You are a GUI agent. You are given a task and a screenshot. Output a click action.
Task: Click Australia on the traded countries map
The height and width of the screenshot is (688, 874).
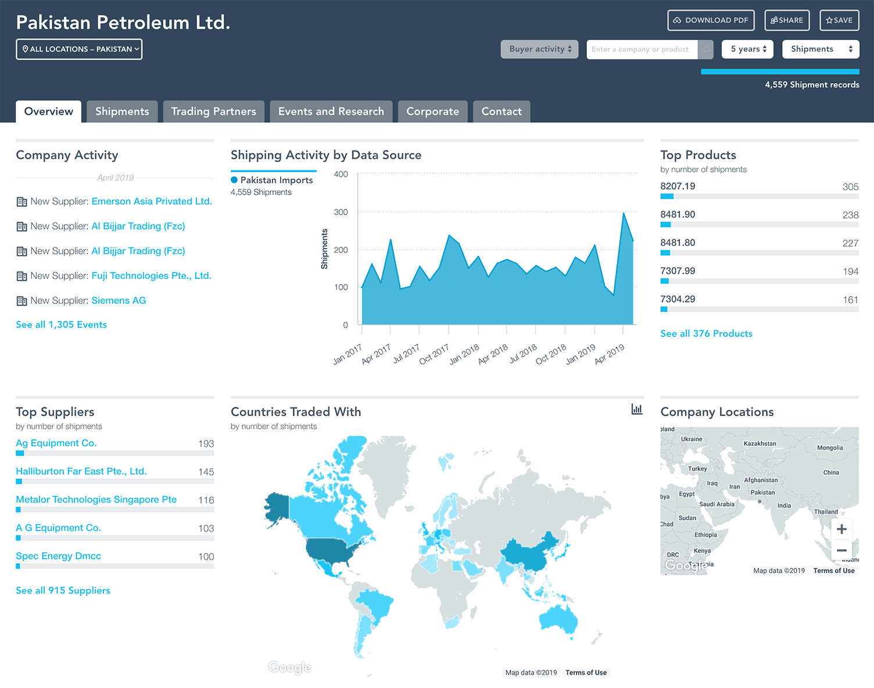(x=558, y=619)
